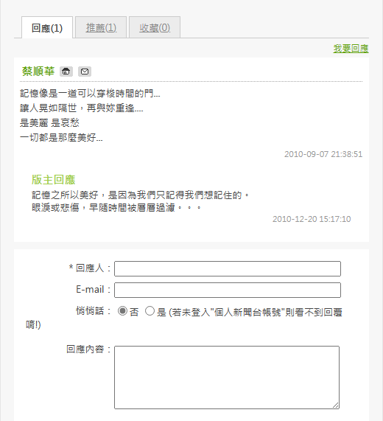Open 蔡順華's homepage via house icon

click(x=66, y=72)
